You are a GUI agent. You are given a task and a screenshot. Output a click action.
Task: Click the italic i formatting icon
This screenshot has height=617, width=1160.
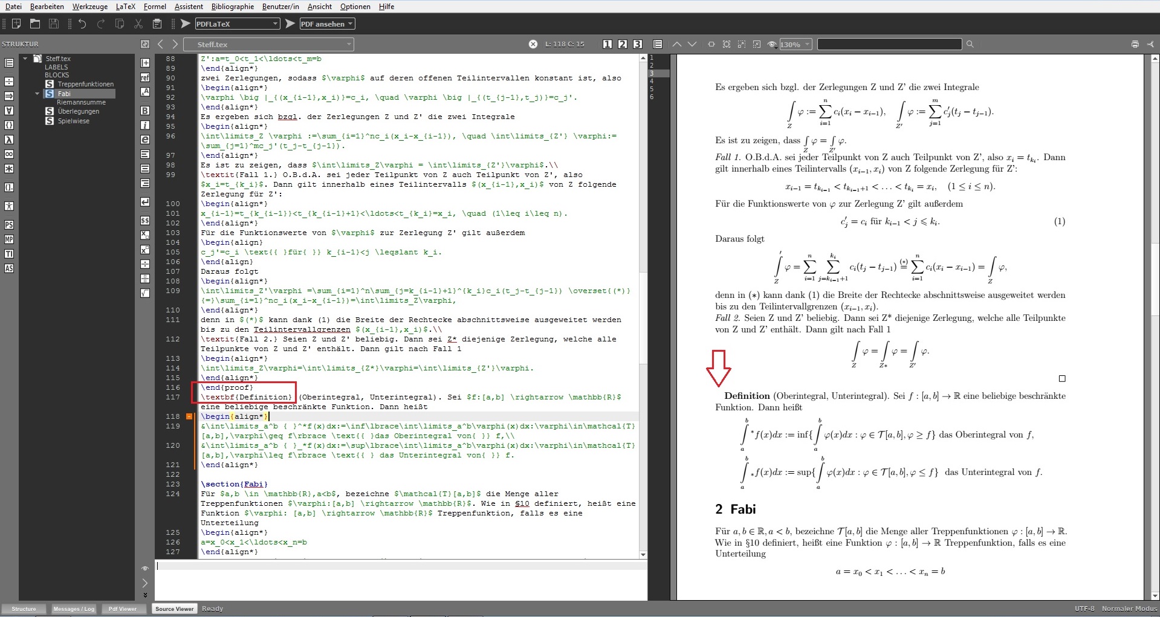(x=145, y=125)
